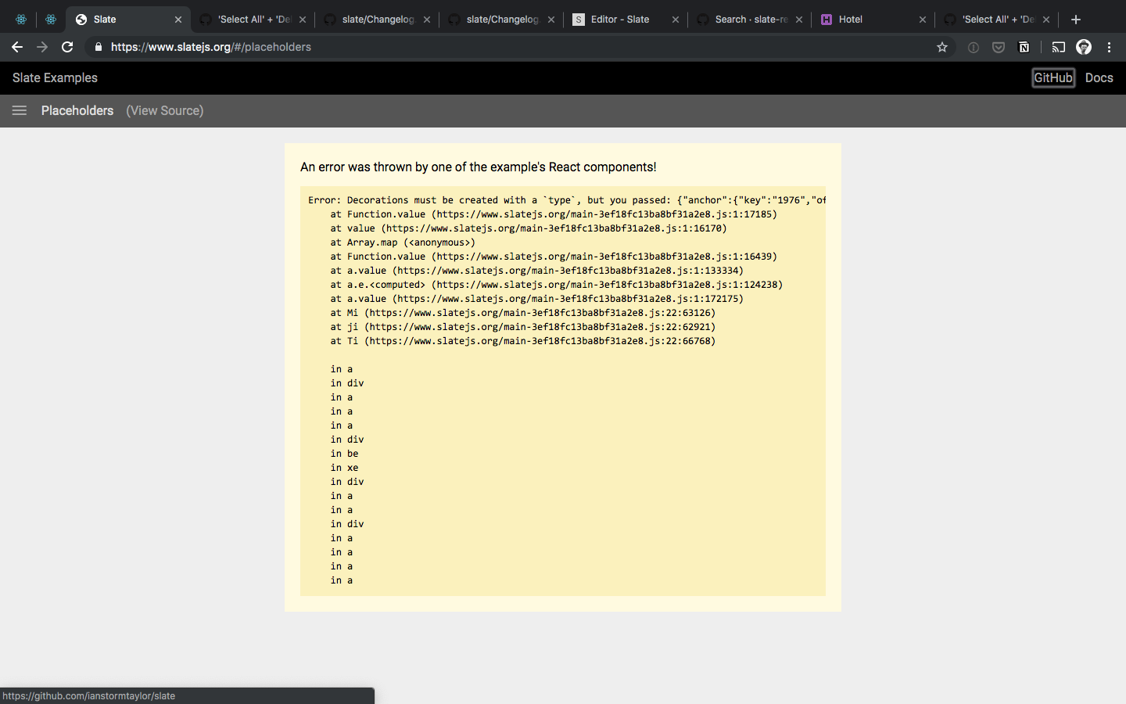Open the Chrome three-dot menu
1126x704 pixels.
tap(1109, 47)
